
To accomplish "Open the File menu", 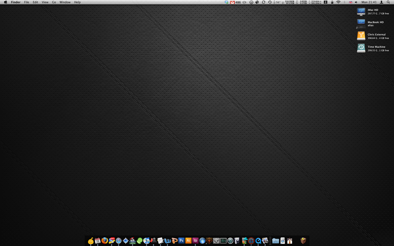I will click(26, 2).
